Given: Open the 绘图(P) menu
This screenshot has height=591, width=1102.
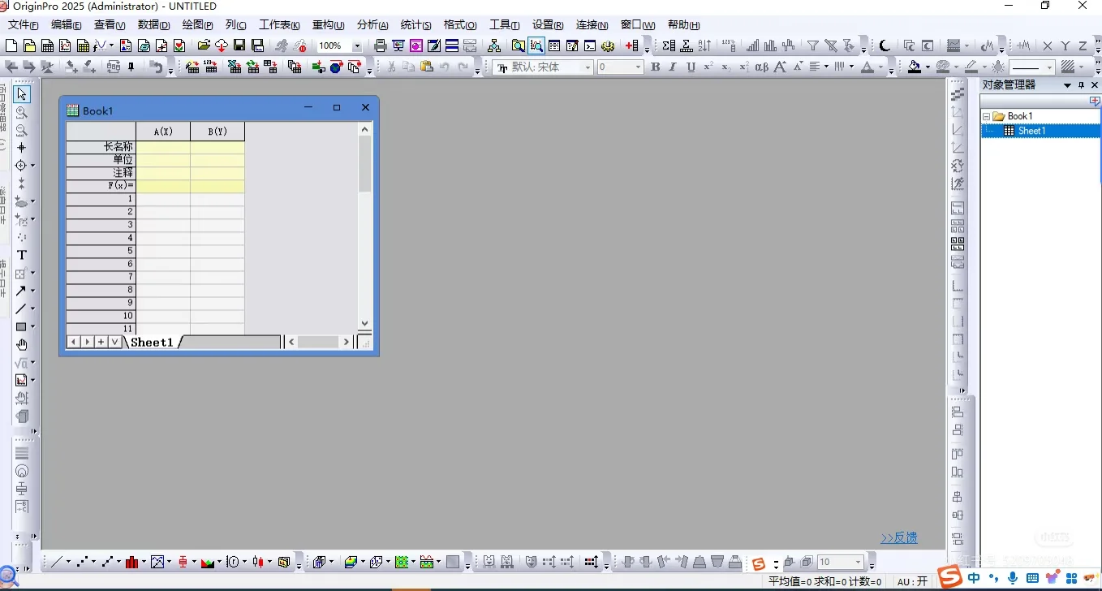Looking at the screenshot, I should coord(197,25).
